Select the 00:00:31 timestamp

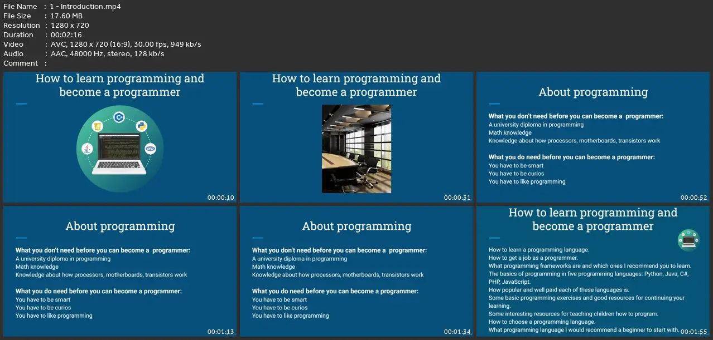[457, 198]
